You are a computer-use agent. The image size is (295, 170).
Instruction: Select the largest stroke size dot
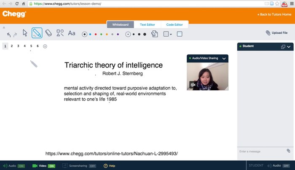point(145,34)
